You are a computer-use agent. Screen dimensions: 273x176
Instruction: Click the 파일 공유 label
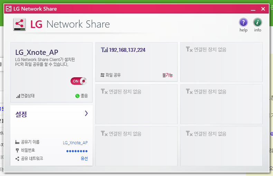(113, 75)
